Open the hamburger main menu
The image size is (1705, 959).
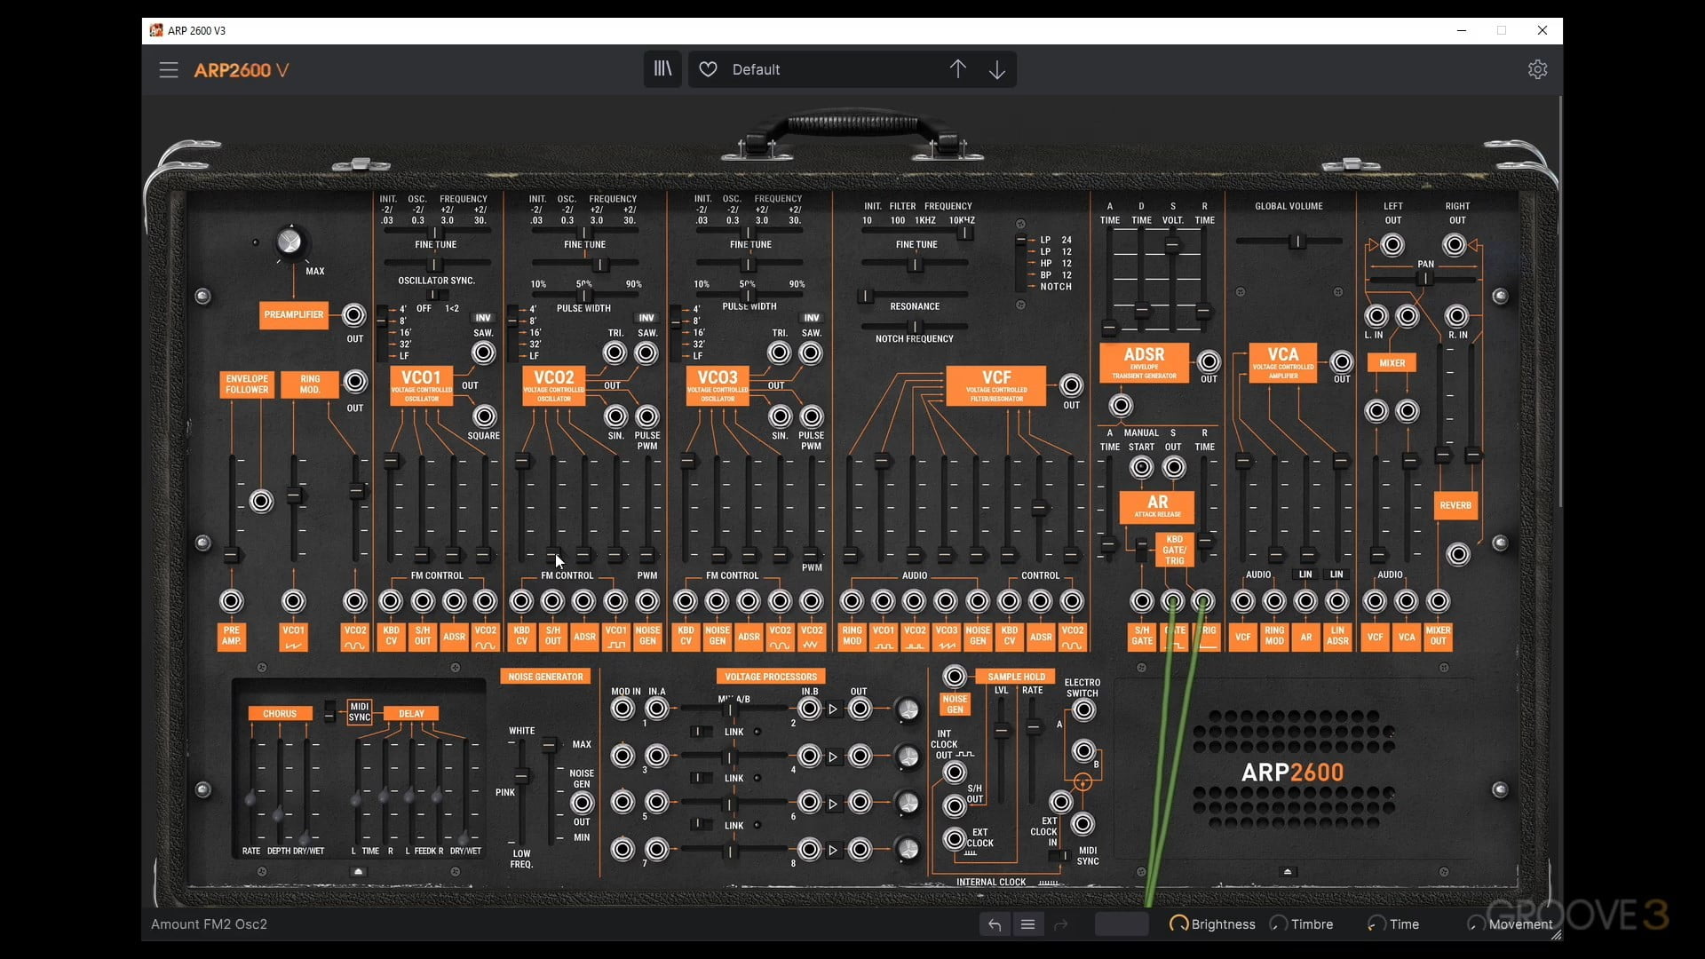click(169, 69)
